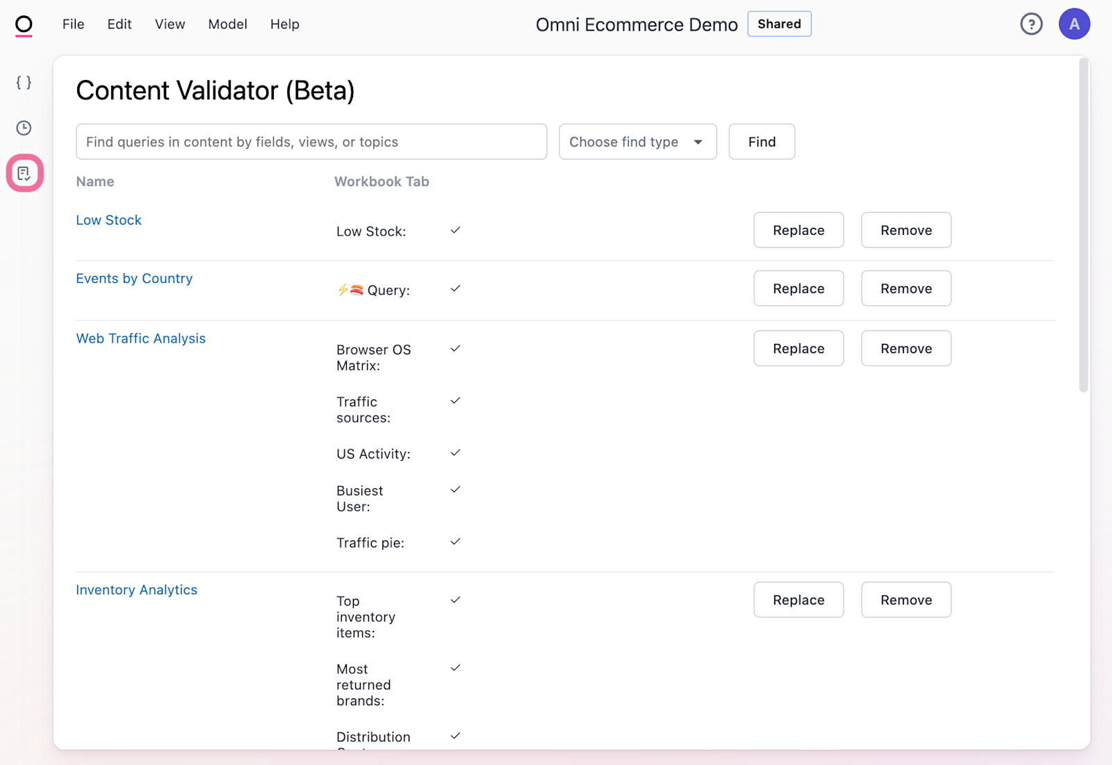Open the File menu

73,24
